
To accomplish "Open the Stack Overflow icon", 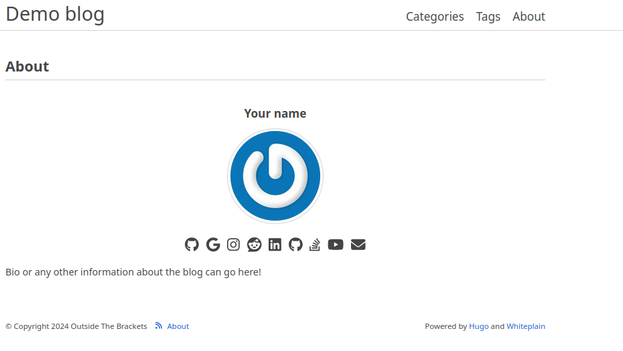I will 315,245.
